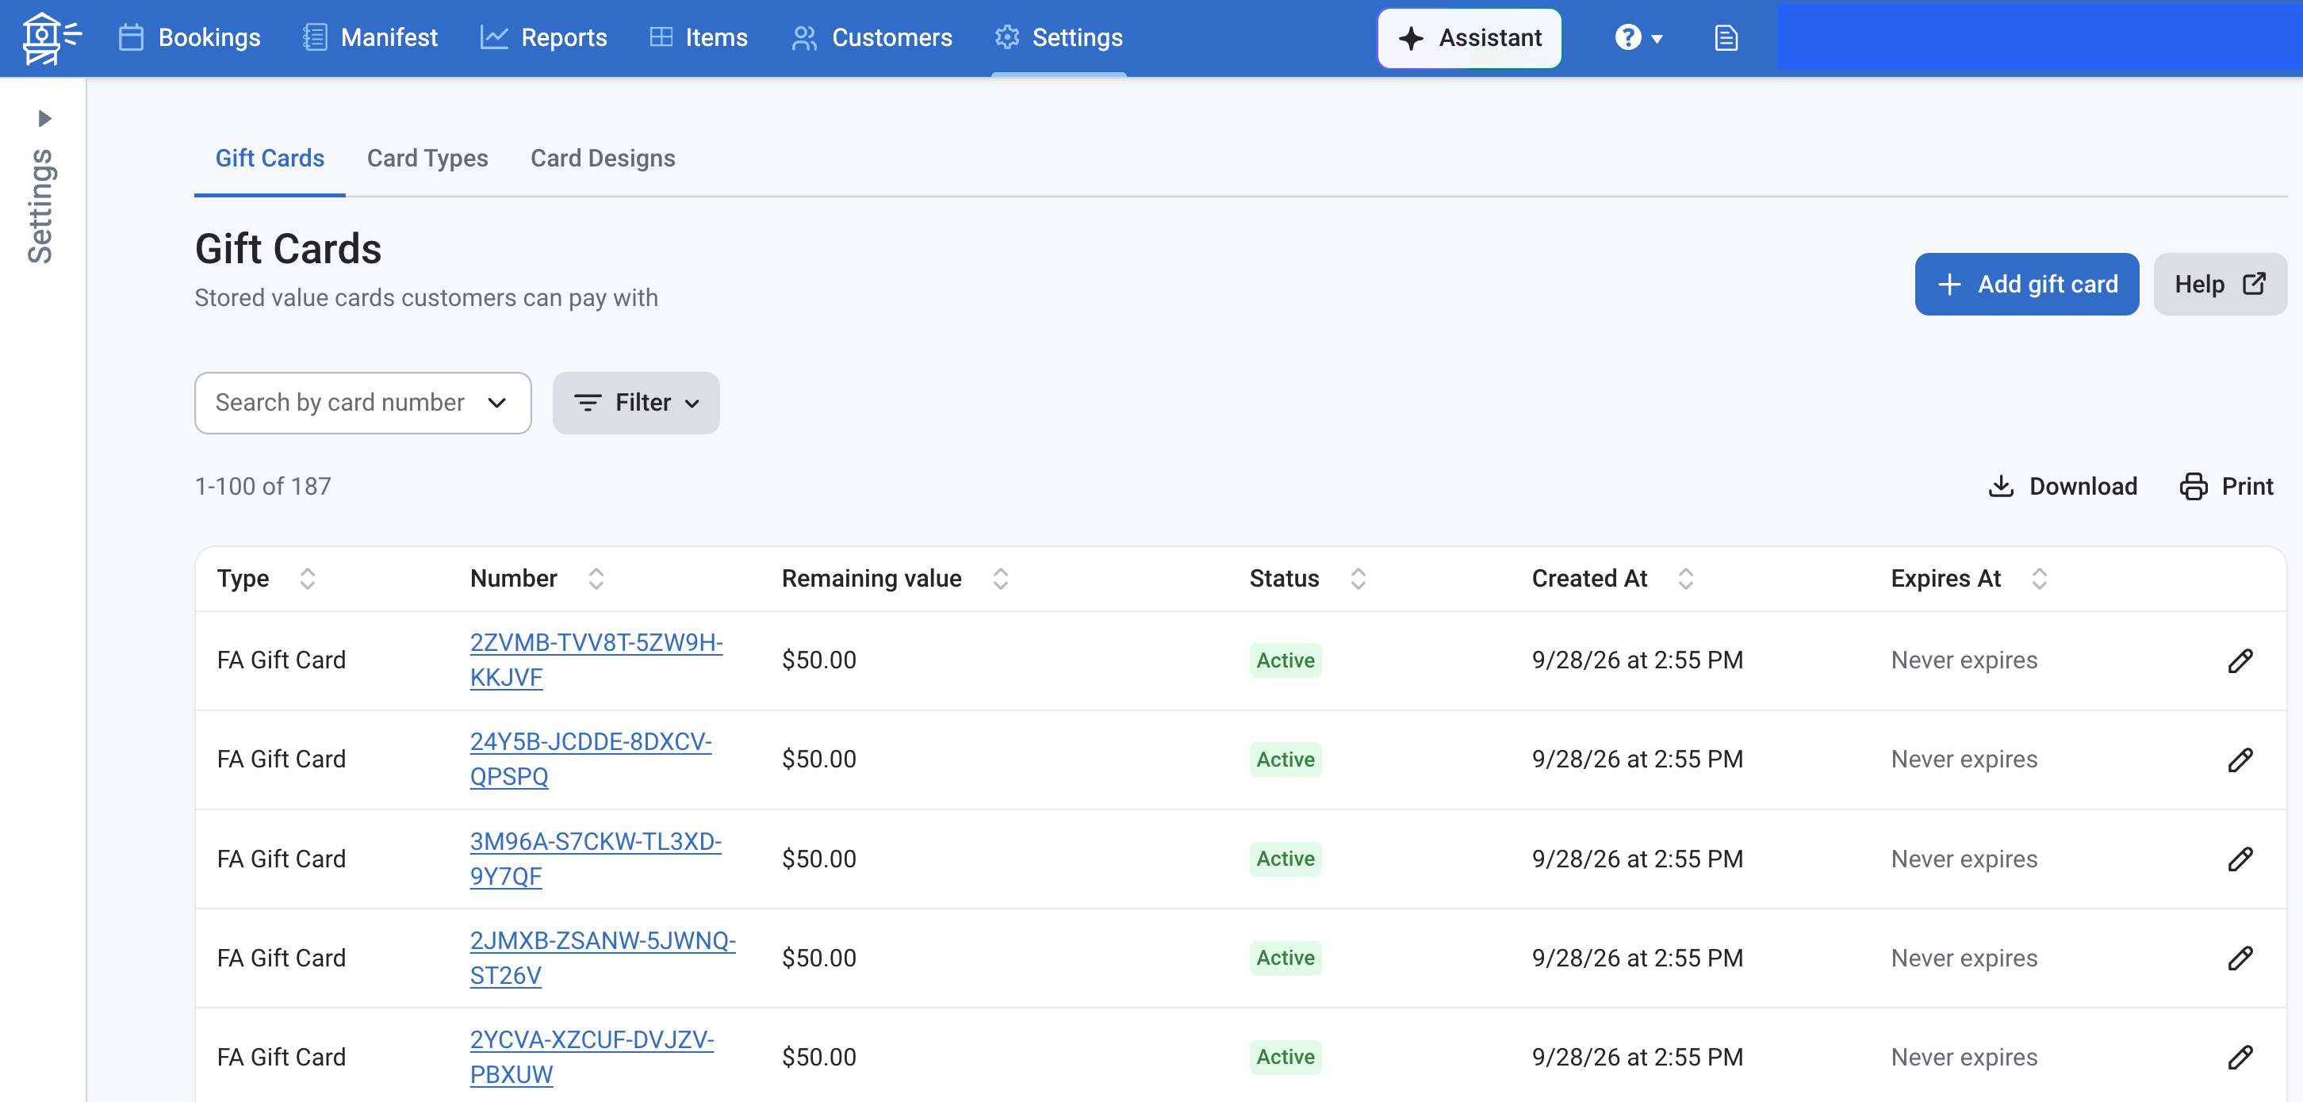Print the gift cards list
Image resolution: width=2303 pixels, height=1102 pixels.
coord(2225,486)
